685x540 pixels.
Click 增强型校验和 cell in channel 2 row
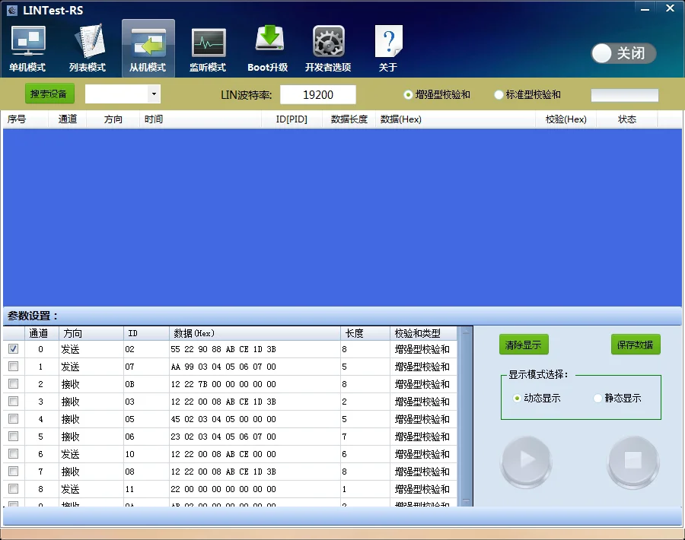[422, 384]
